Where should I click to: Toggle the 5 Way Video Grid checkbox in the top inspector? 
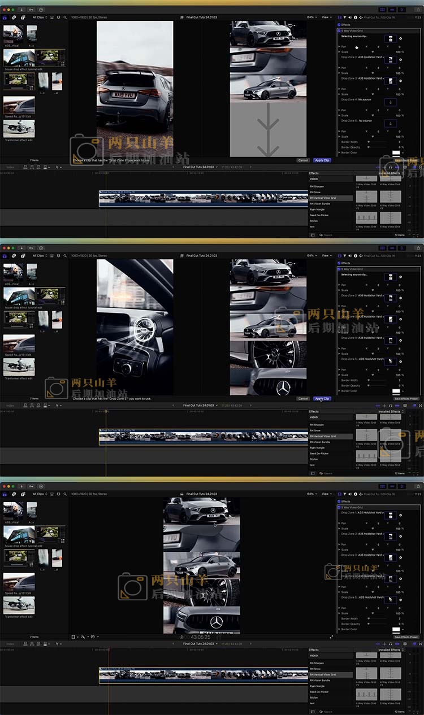tap(339, 30)
